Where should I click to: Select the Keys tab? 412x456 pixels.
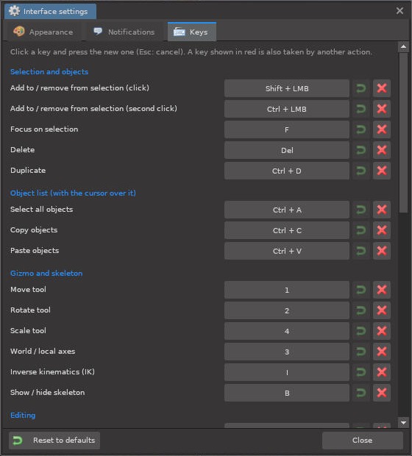[x=192, y=32]
